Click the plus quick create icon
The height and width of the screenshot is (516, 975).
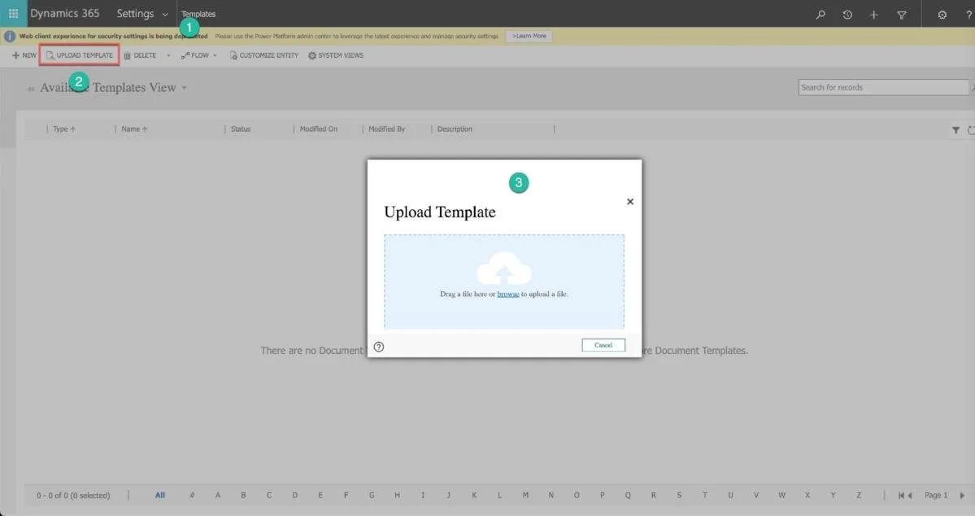[873, 15]
